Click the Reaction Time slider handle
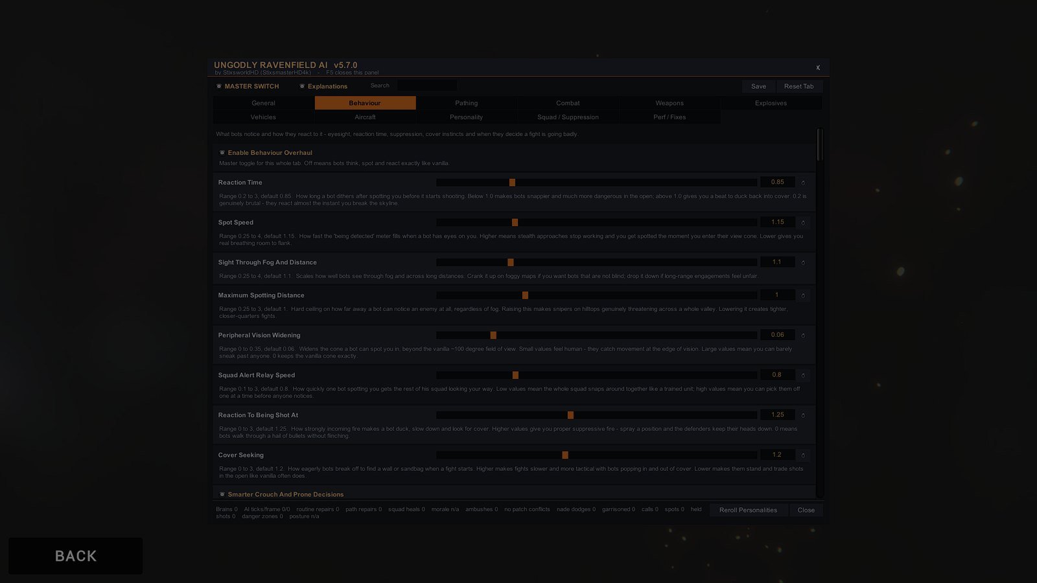This screenshot has width=1037, height=583. (512, 183)
